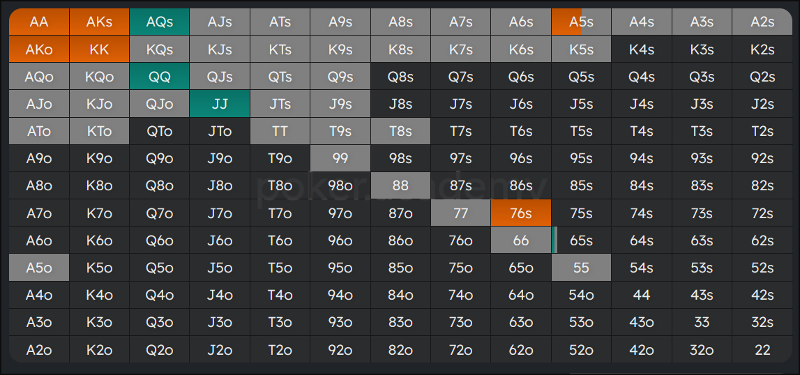Click the KK hand cell
The width and height of the screenshot is (800, 375).
[100, 49]
